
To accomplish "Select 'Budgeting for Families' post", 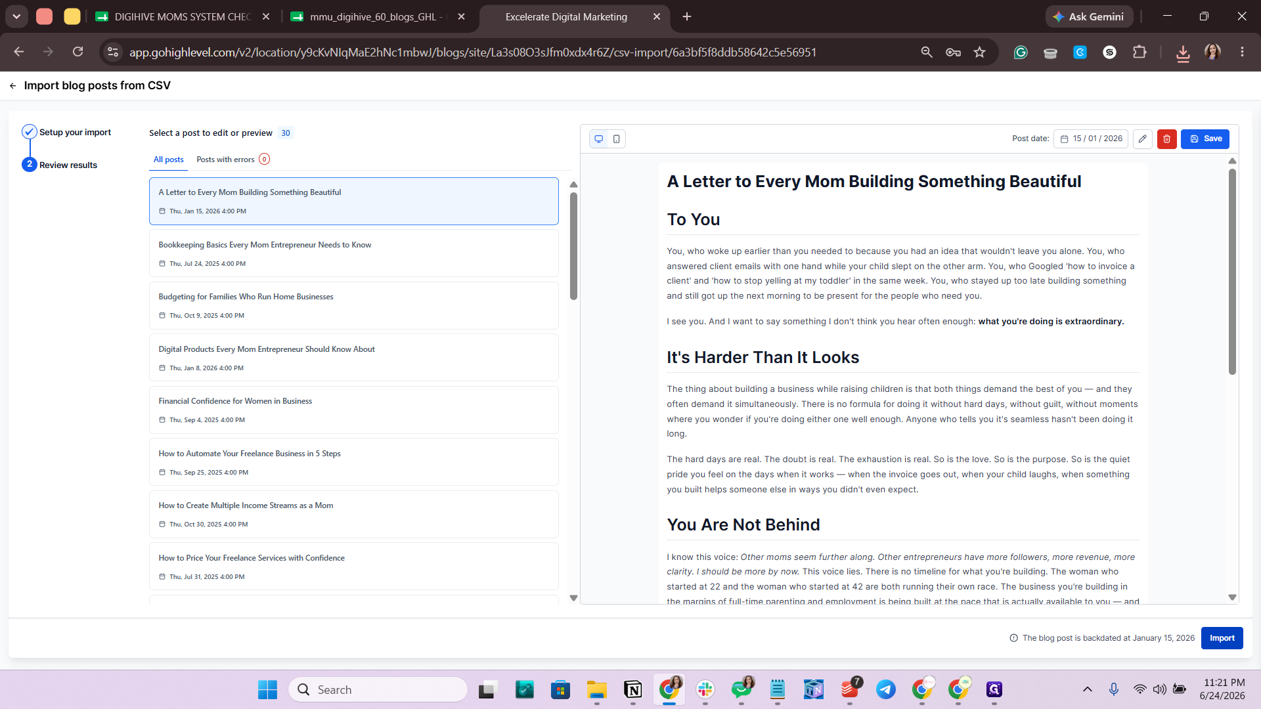I will click(354, 305).
